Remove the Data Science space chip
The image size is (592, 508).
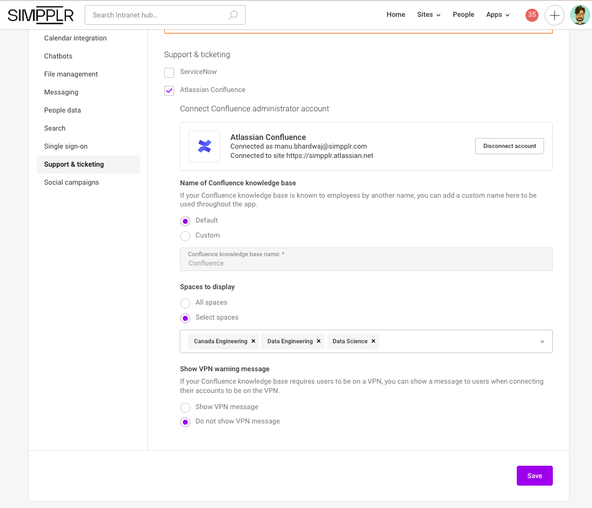(372, 341)
